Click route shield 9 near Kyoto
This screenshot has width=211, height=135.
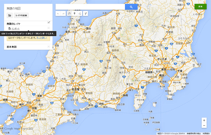point(34,95)
